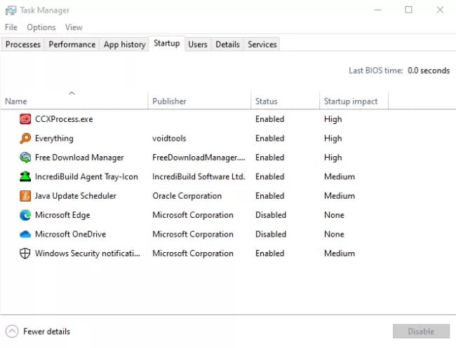Image resolution: width=456 pixels, height=348 pixels.
Task: Click the Oracle Corporation publisher cell
Action: coord(187,195)
